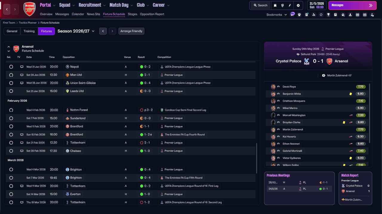Switch to the Training tab

pos(29,31)
